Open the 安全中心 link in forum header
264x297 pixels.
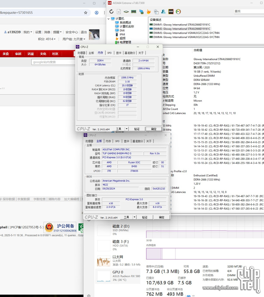(x=72, y=32)
